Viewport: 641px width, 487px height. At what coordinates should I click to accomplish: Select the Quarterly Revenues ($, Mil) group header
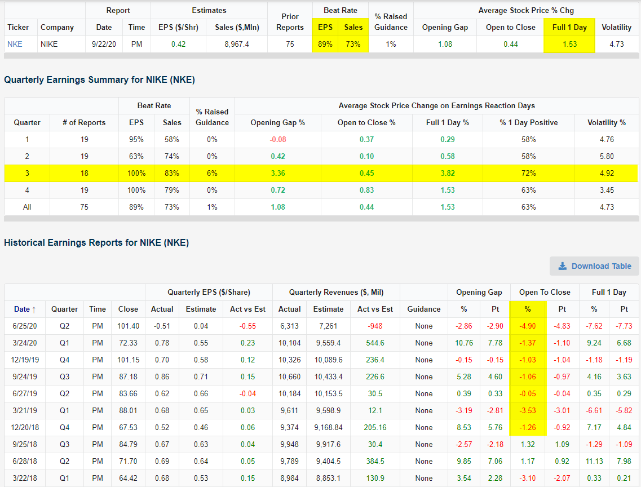point(336,292)
